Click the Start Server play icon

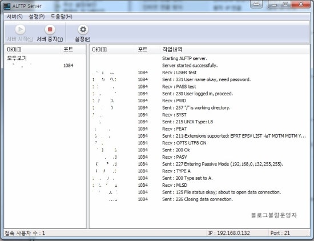[x=20, y=30]
